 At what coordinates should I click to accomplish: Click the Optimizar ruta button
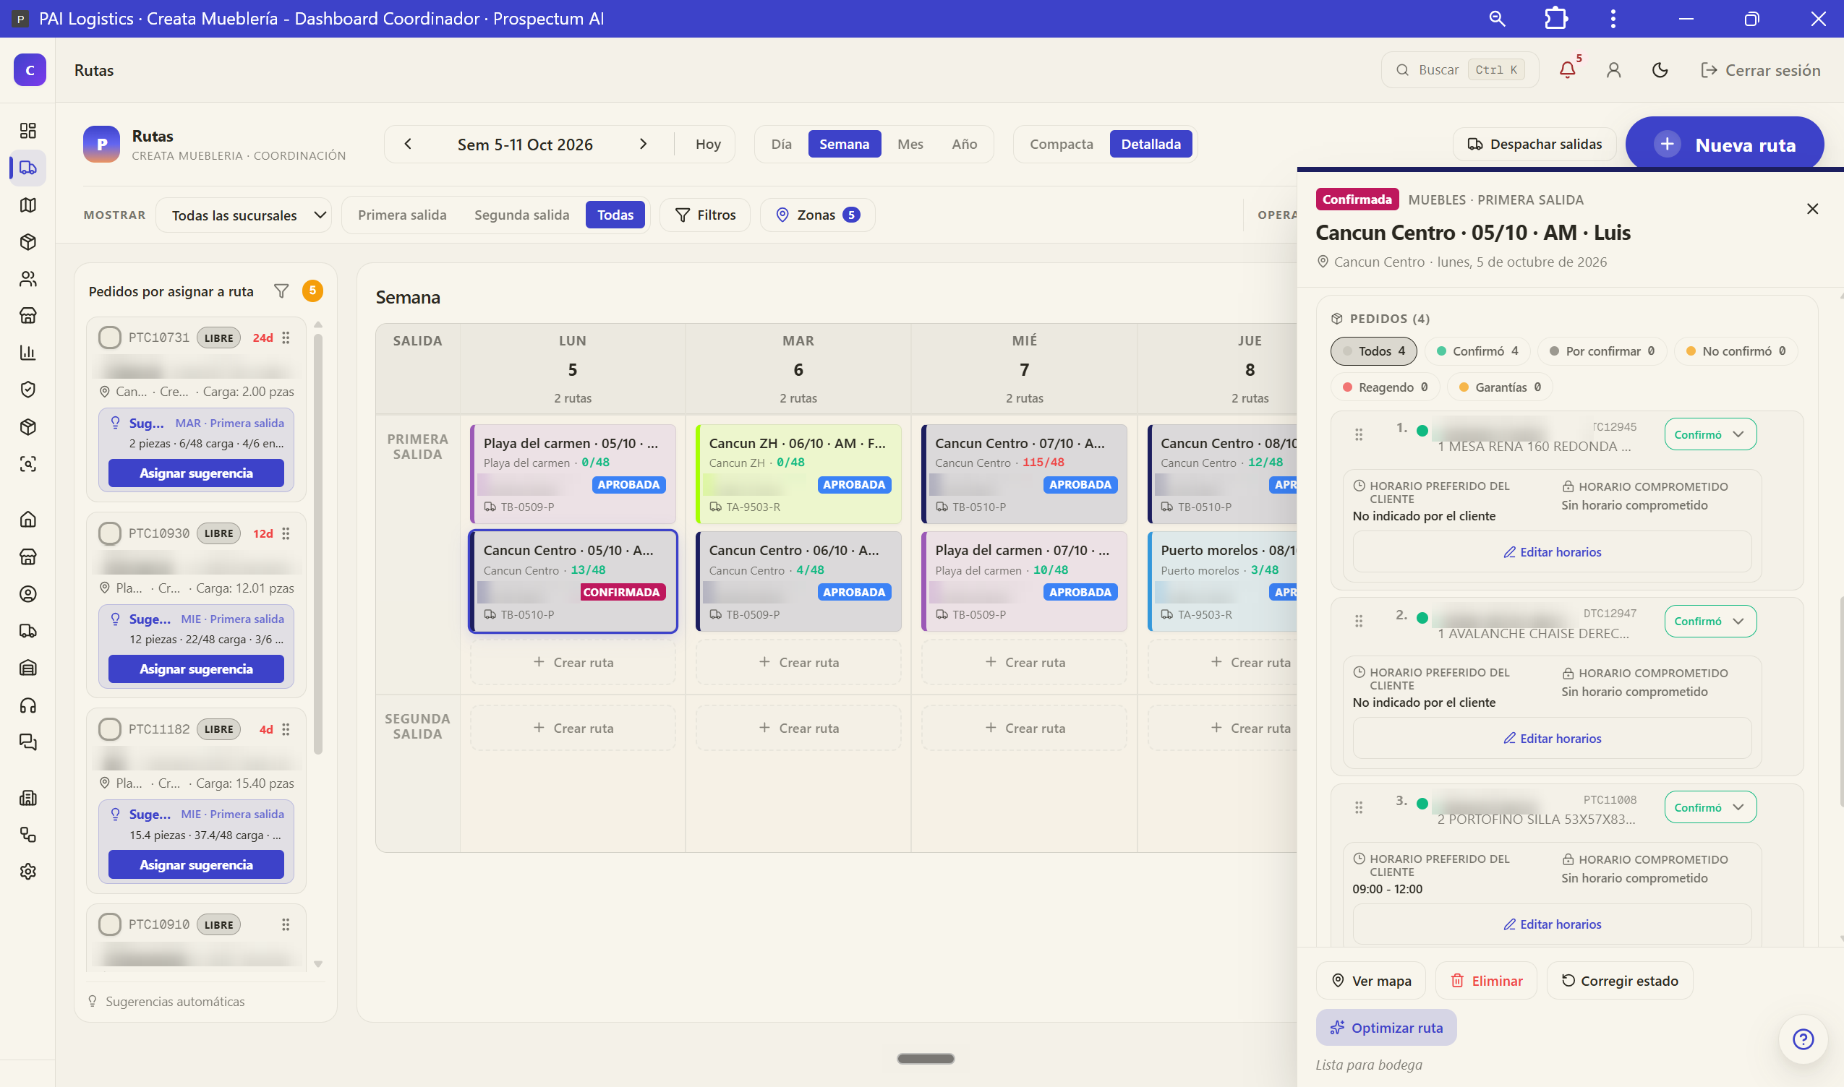point(1386,1028)
